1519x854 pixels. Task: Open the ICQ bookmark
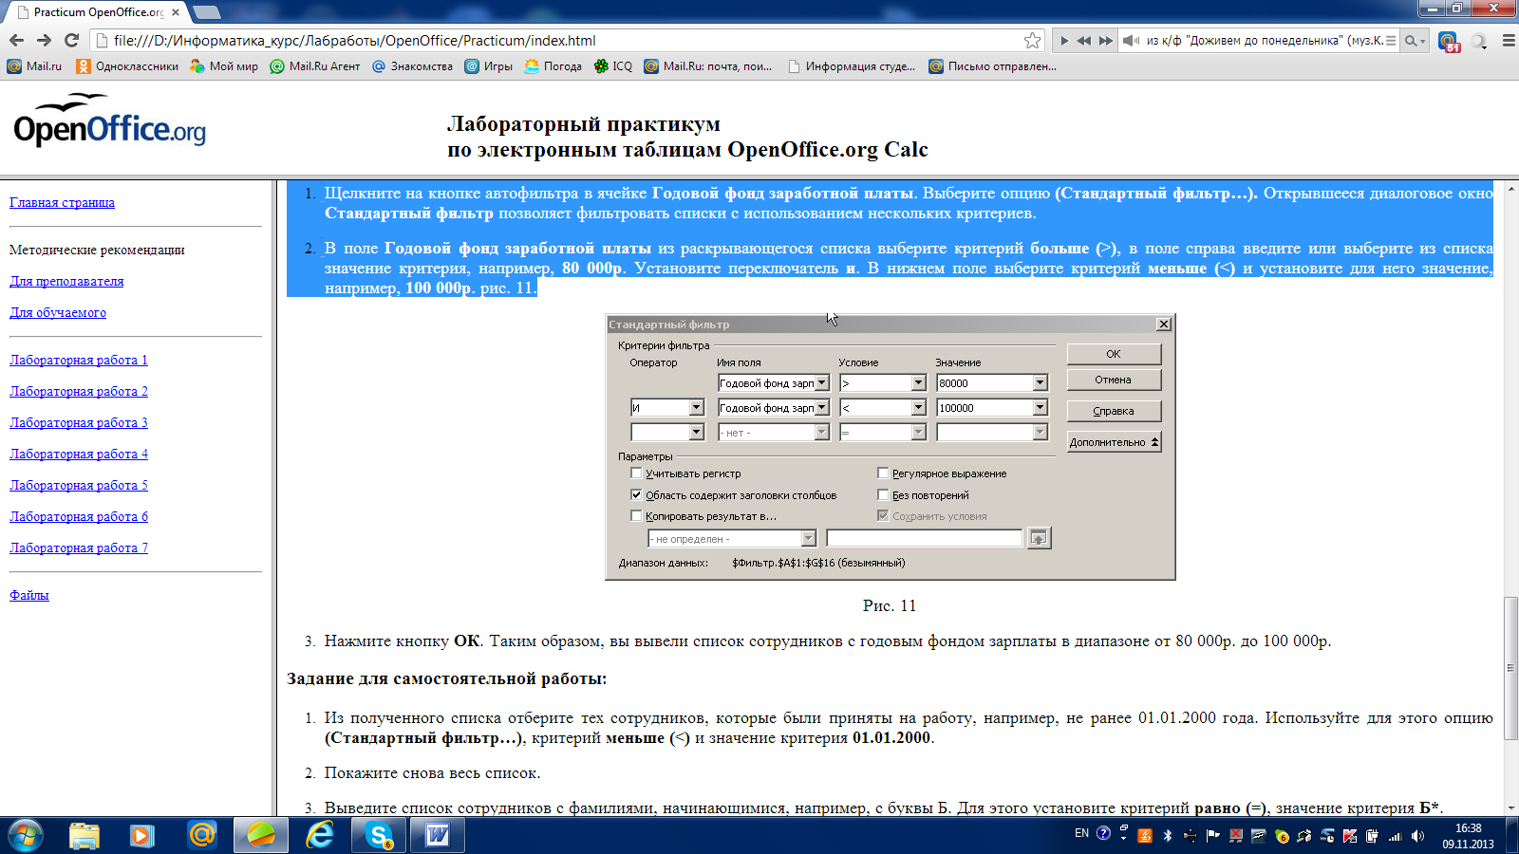[x=613, y=66]
